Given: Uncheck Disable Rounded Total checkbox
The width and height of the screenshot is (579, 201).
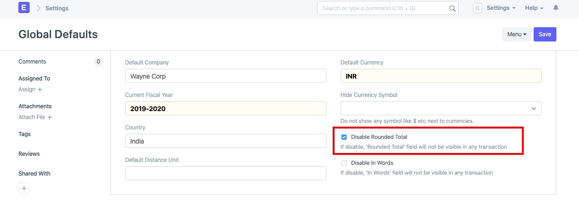Looking at the screenshot, I should tap(344, 137).
